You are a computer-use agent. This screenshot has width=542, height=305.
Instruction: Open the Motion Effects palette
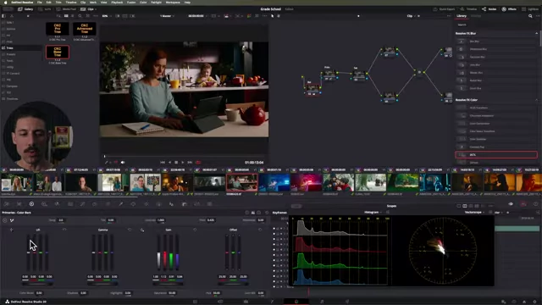pyautogui.click(x=70, y=204)
